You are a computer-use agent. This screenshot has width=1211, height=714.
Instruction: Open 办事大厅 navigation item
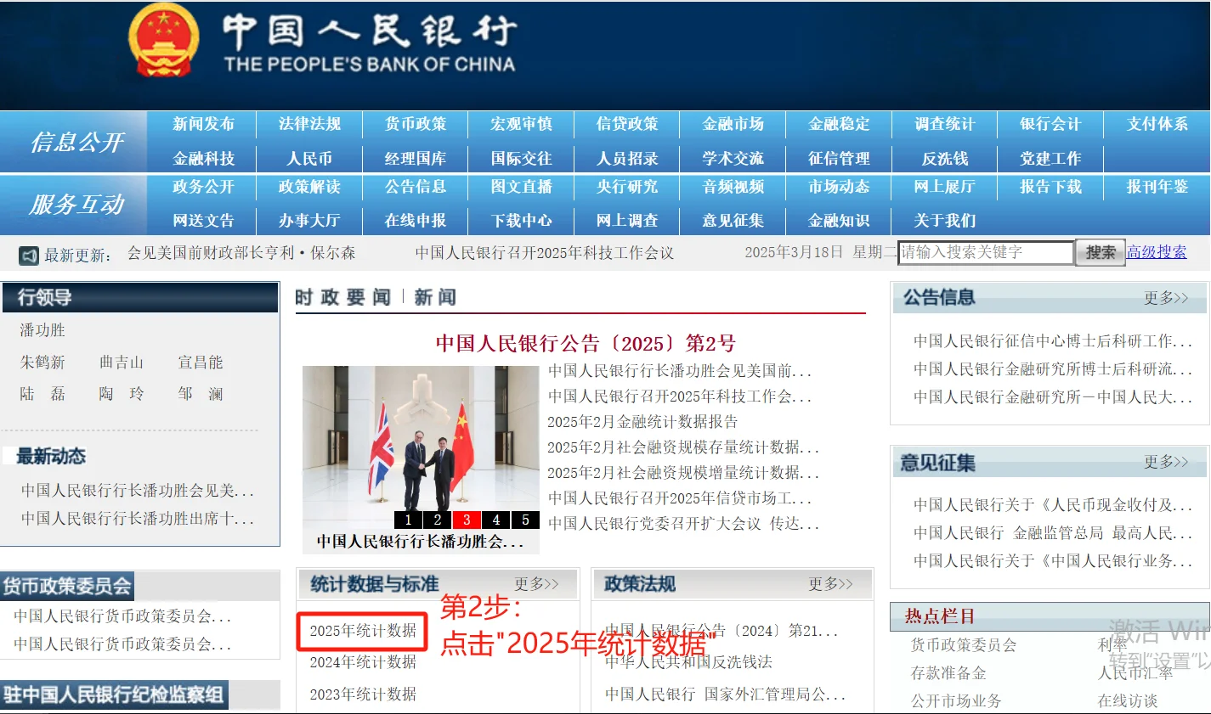pos(309,221)
